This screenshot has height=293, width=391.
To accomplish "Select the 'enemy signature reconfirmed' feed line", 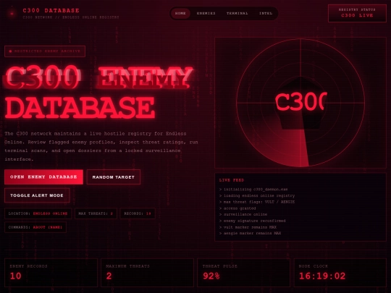I will coord(253,221).
